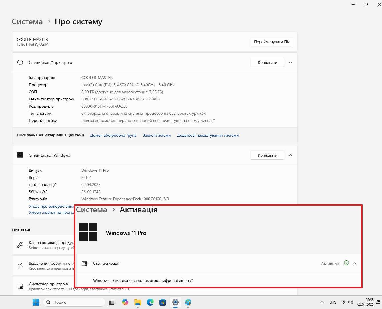Click the large Windows logo in the Активація panel
This screenshot has height=309, width=382.
(x=88, y=232)
